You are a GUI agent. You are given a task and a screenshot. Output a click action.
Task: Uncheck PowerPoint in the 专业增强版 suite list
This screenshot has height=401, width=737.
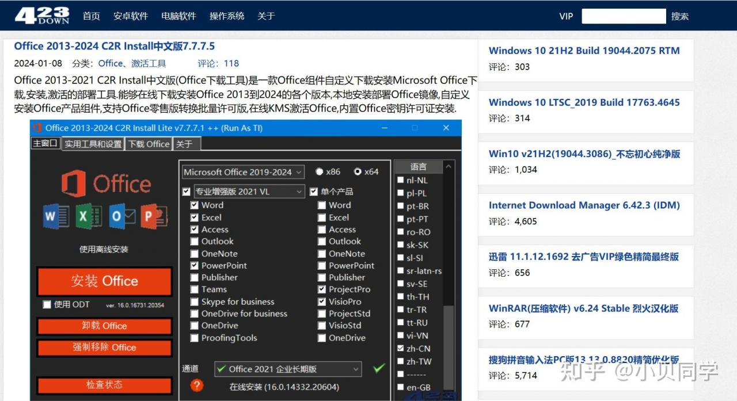[195, 266]
